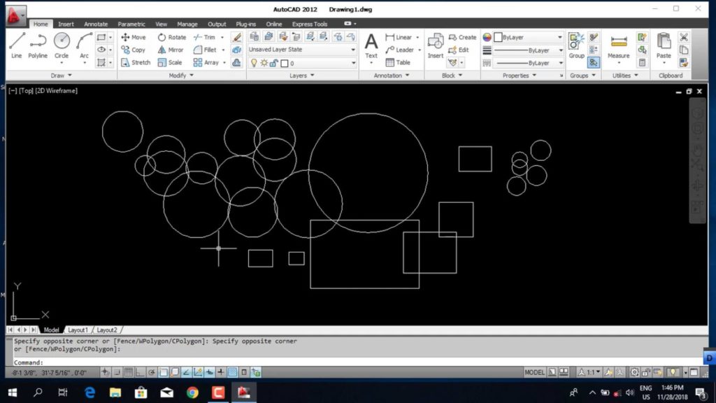
Task: Toggle Polar Tracking in status bar
Action: 151,372
